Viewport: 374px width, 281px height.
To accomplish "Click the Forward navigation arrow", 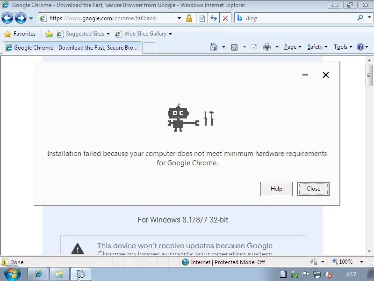I will [21, 18].
